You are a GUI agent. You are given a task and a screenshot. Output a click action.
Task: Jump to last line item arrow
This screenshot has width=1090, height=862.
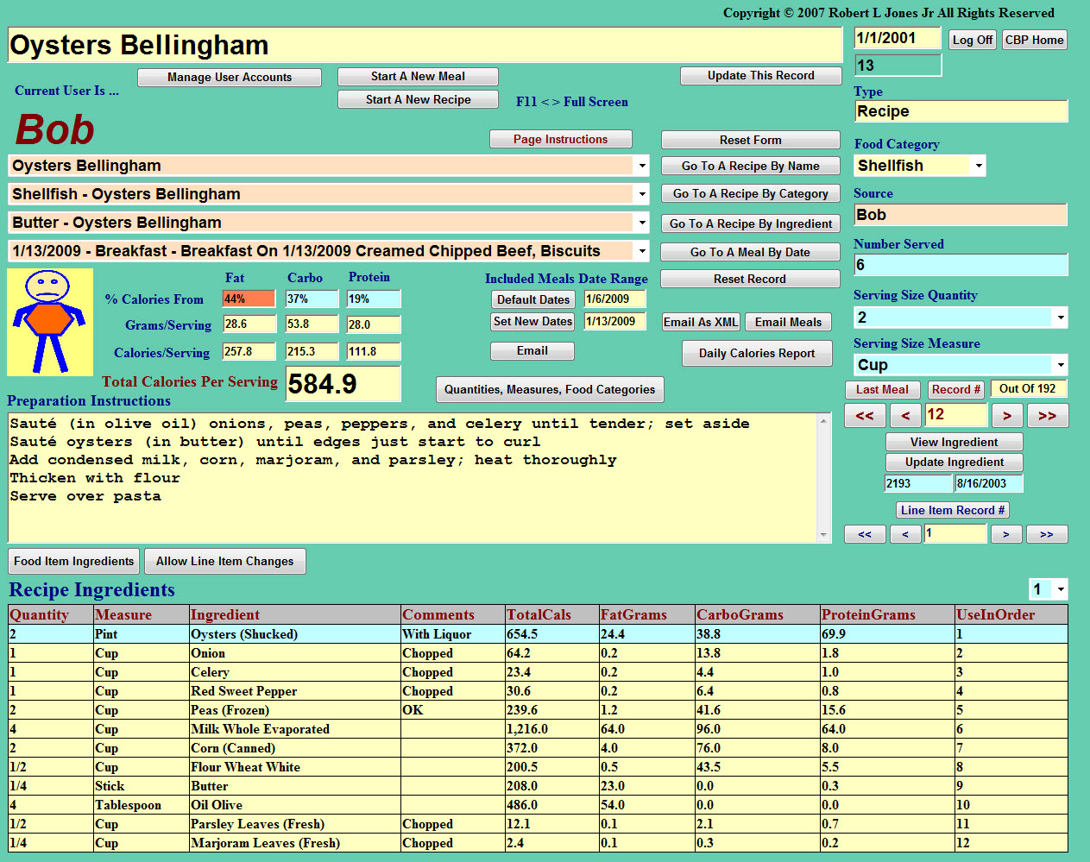tap(1047, 534)
